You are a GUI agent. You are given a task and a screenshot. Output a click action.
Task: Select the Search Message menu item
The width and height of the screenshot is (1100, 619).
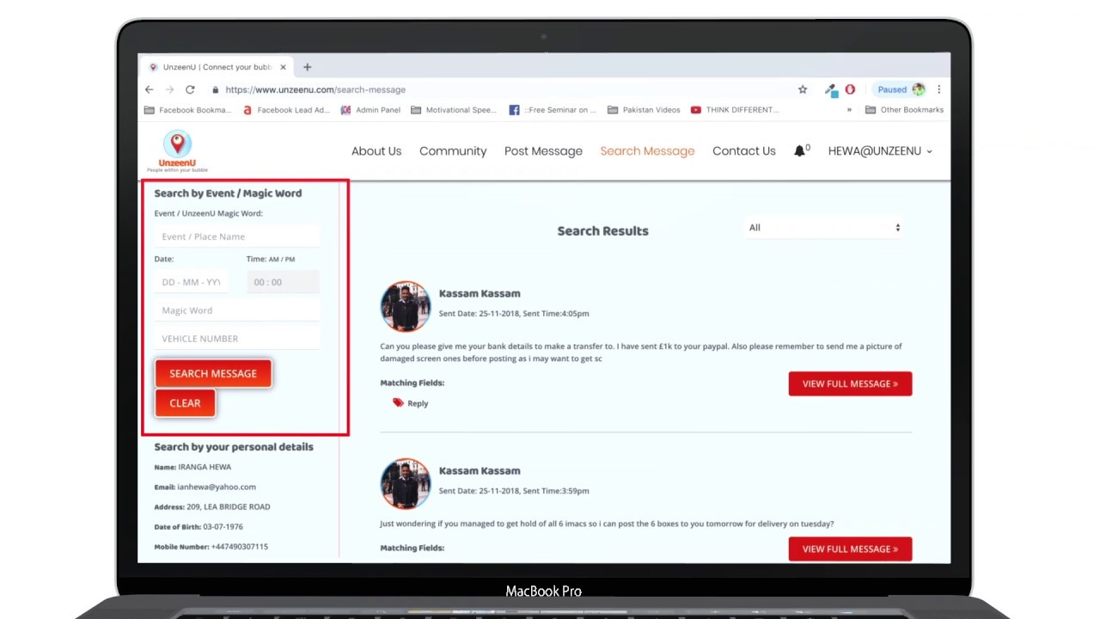pyautogui.click(x=647, y=150)
